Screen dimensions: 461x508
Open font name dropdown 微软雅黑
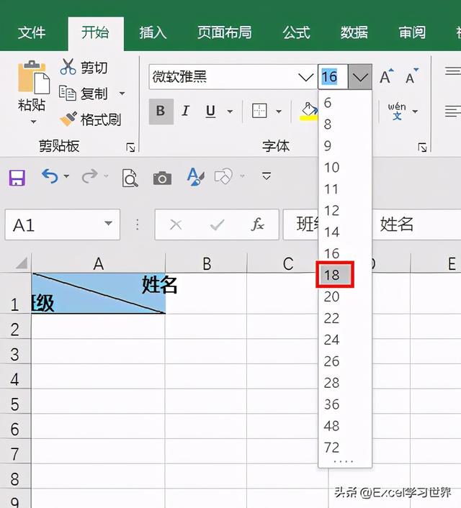pos(305,77)
